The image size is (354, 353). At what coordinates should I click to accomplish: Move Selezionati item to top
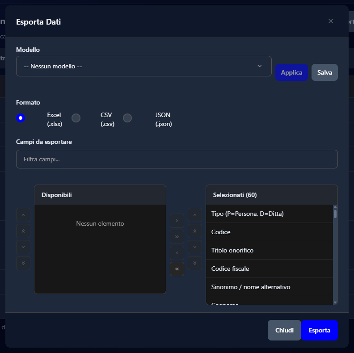195,231
